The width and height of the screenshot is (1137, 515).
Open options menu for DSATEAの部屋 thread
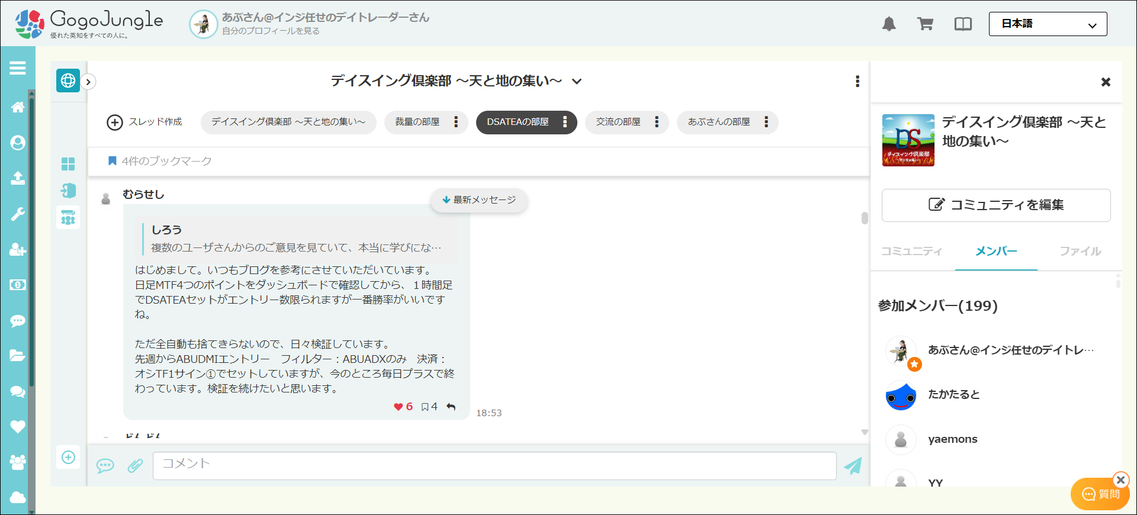coord(565,122)
